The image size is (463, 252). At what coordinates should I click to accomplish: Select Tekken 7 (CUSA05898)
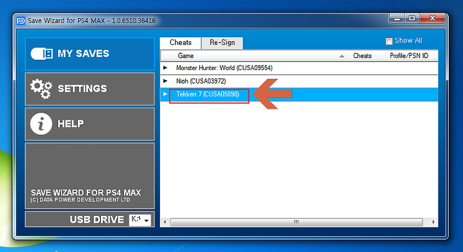point(208,94)
